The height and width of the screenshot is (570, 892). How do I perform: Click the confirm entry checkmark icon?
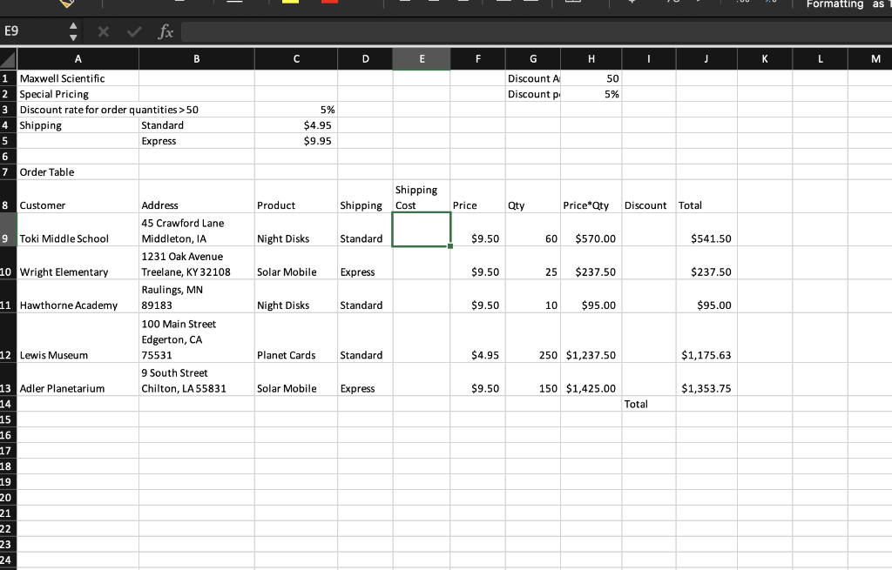tap(134, 31)
